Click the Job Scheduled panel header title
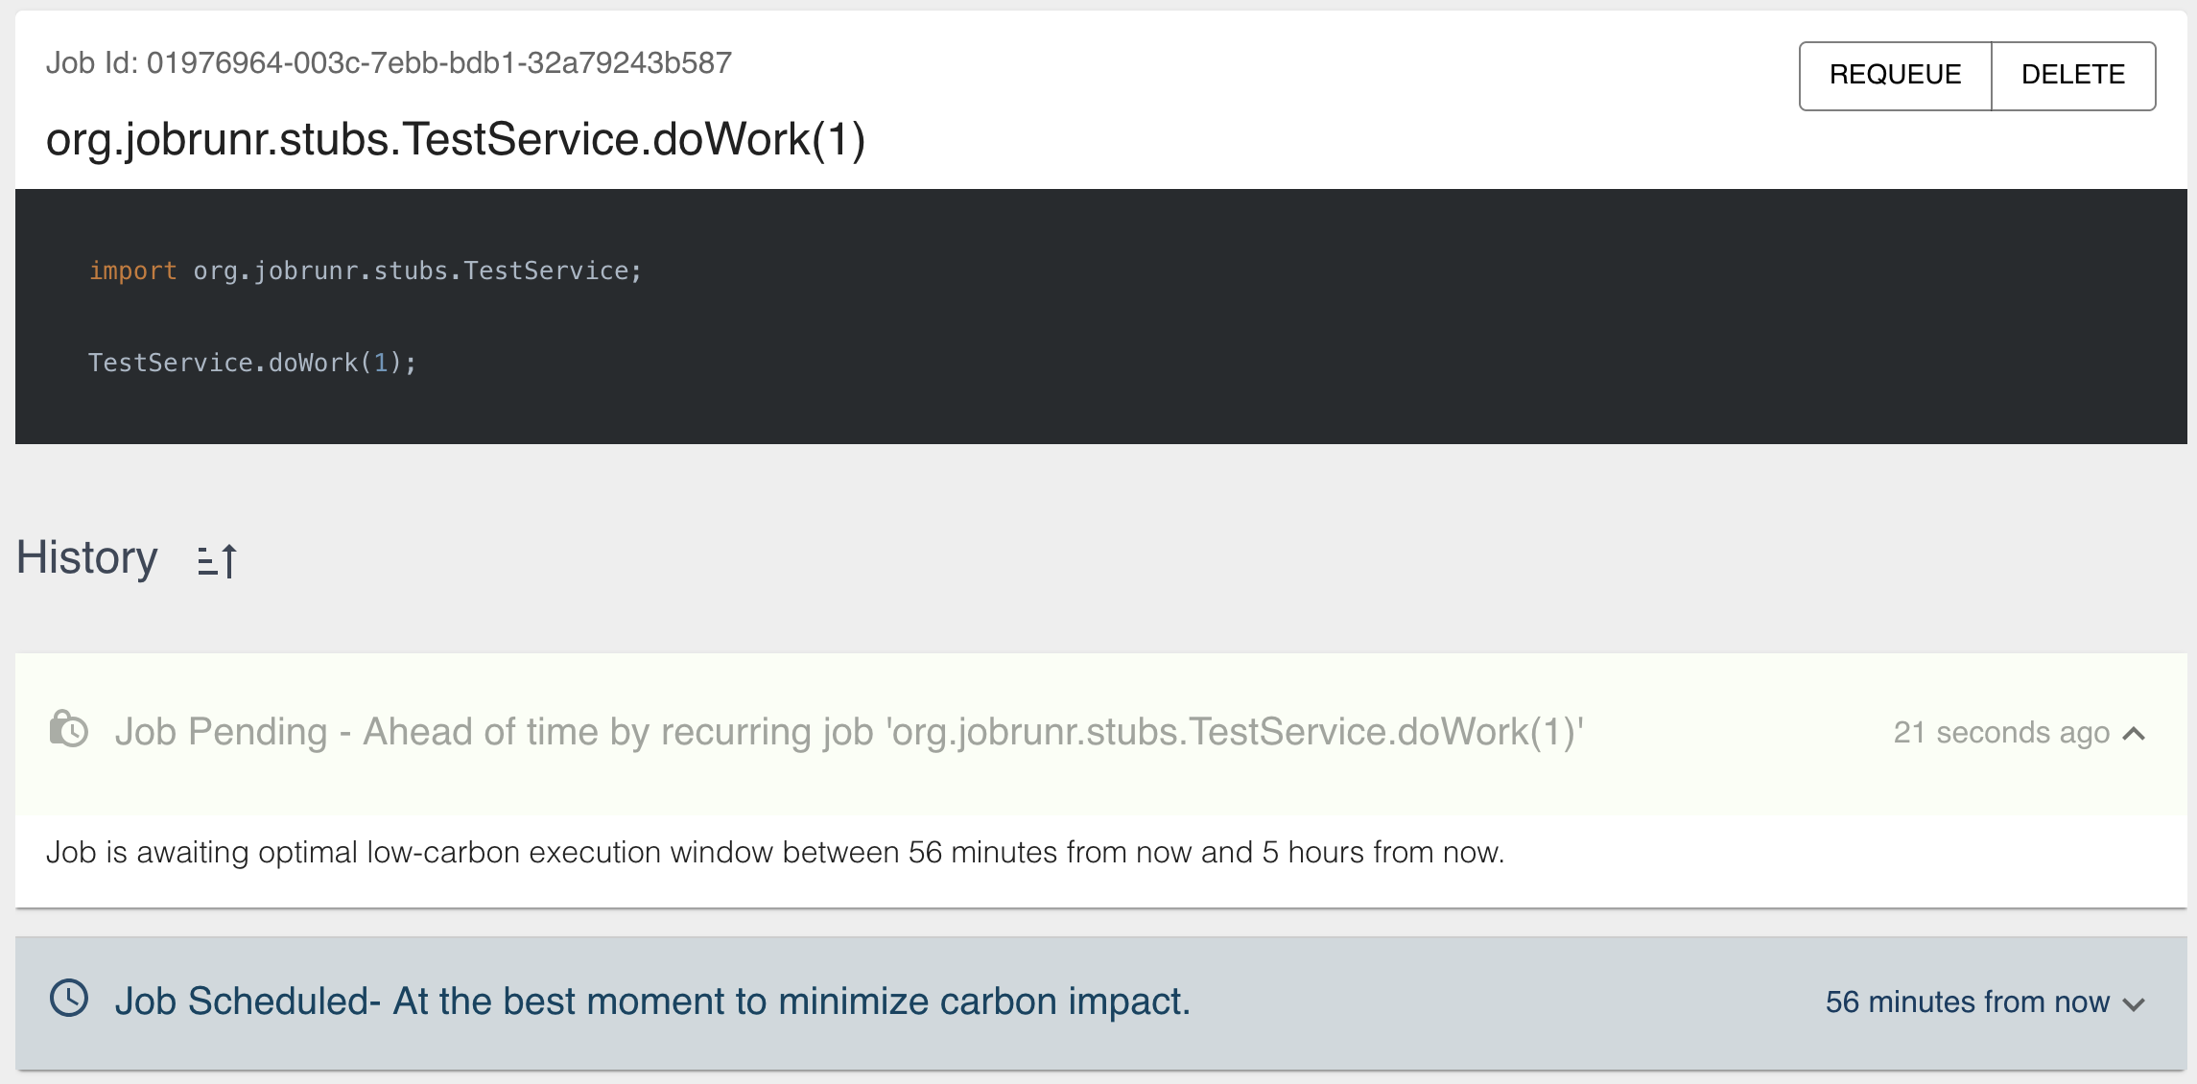This screenshot has width=2197, height=1084. [652, 1002]
